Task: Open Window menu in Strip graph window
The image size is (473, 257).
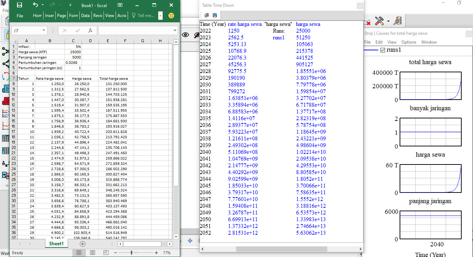Action: pos(429,42)
